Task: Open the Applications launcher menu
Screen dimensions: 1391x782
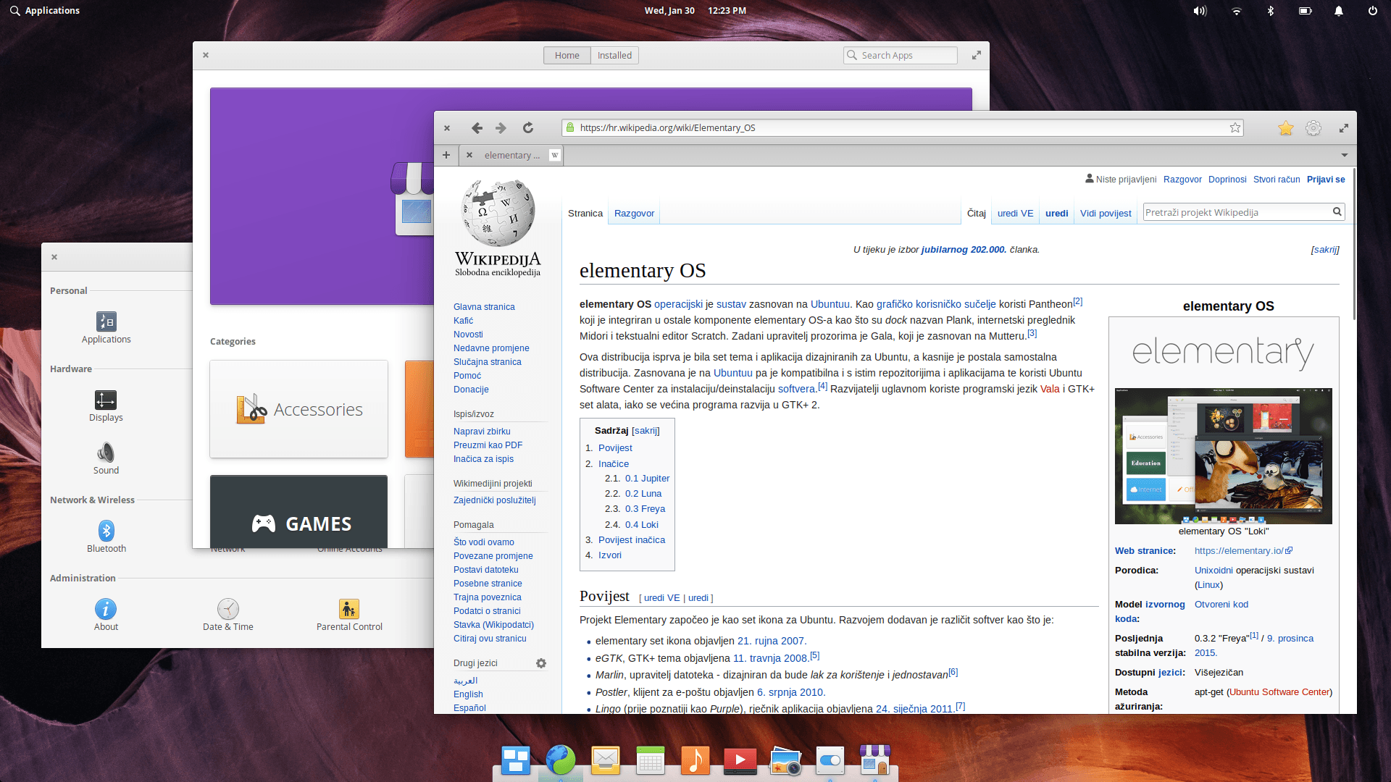Action: pyautogui.click(x=45, y=11)
